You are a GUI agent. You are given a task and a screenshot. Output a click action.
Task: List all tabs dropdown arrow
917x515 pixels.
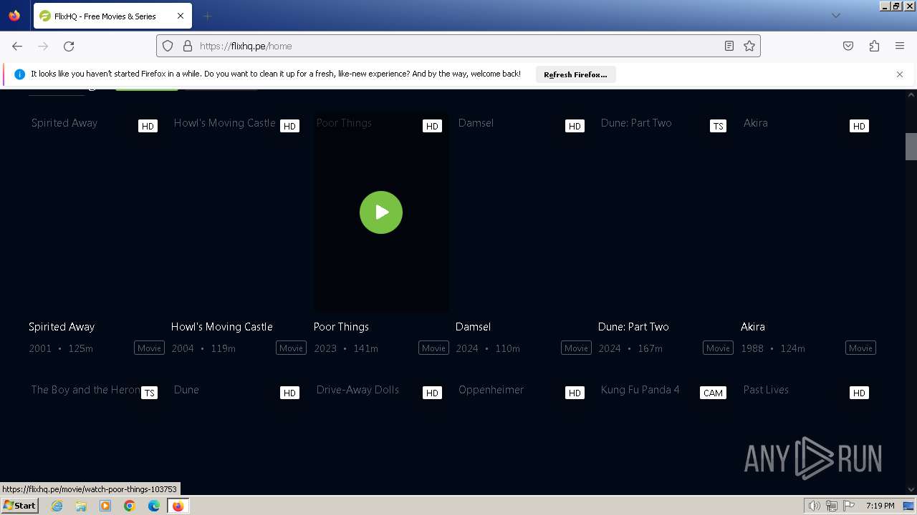click(836, 16)
